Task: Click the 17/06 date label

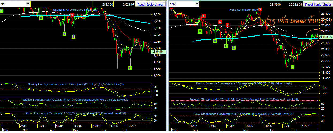Action: (x=114, y=126)
